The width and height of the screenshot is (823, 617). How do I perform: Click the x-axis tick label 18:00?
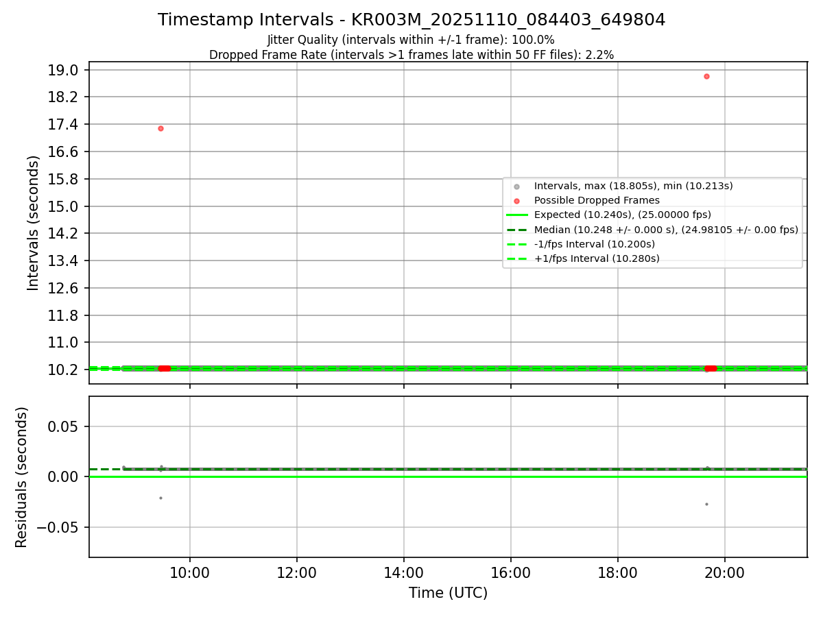pyautogui.click(x=618, y=574)
